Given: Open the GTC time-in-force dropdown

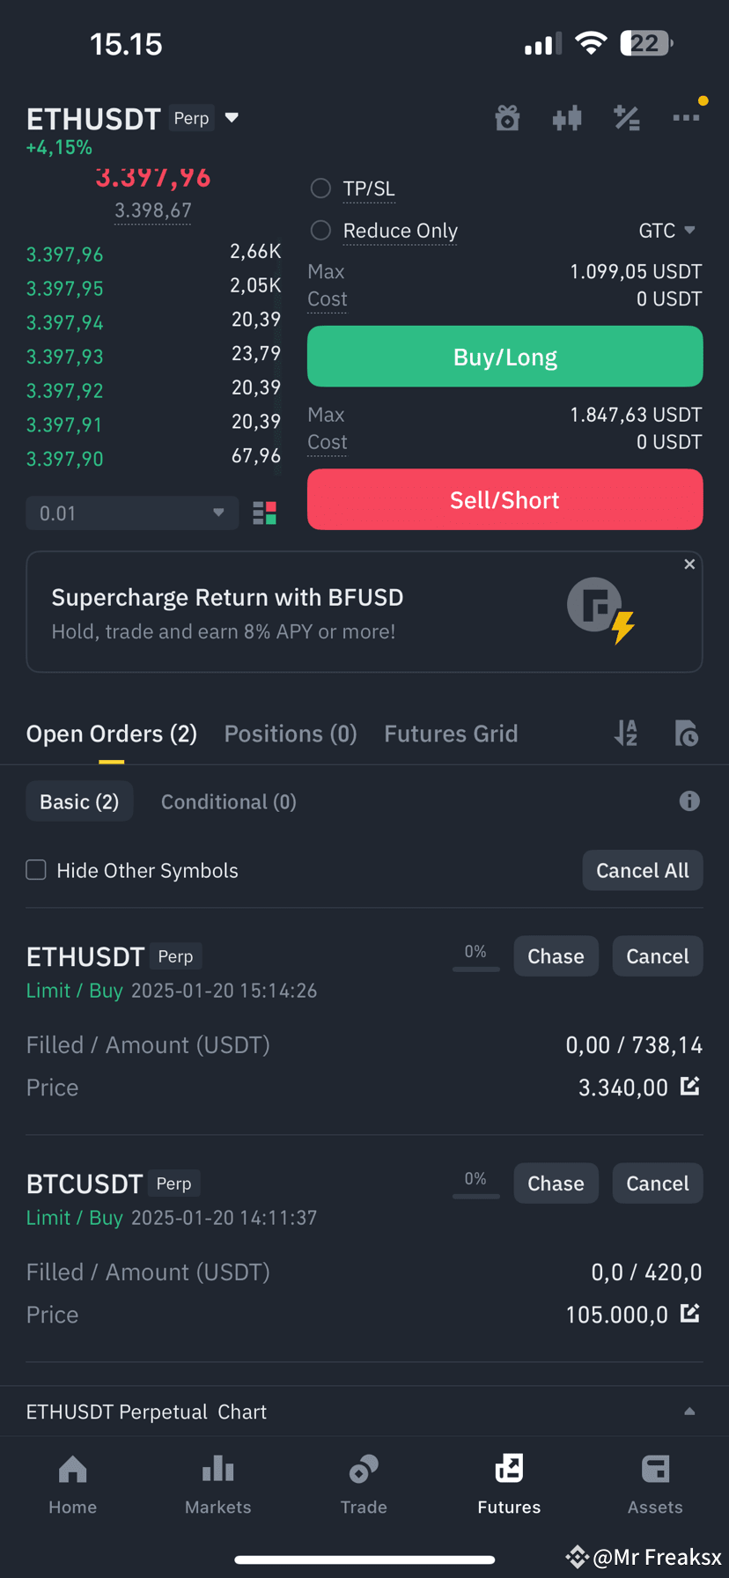Looking at the screenshot, I should pyautogui.click(x=667, y=231).
